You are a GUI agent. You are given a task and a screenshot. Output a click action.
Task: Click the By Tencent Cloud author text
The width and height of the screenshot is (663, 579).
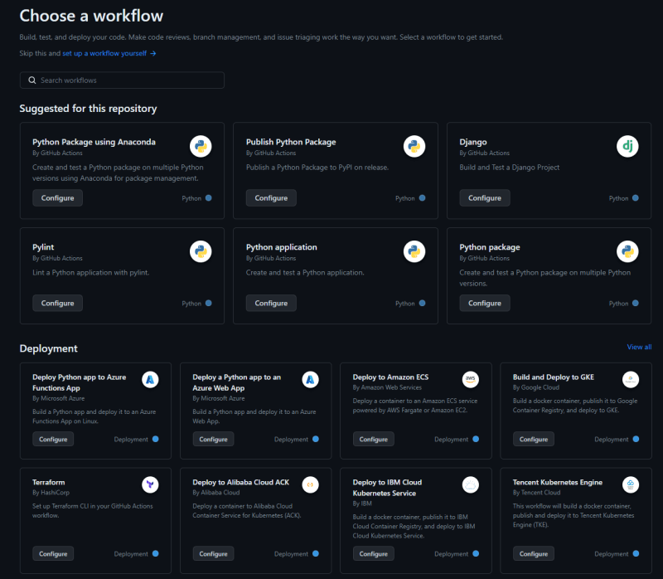[536, 493]
